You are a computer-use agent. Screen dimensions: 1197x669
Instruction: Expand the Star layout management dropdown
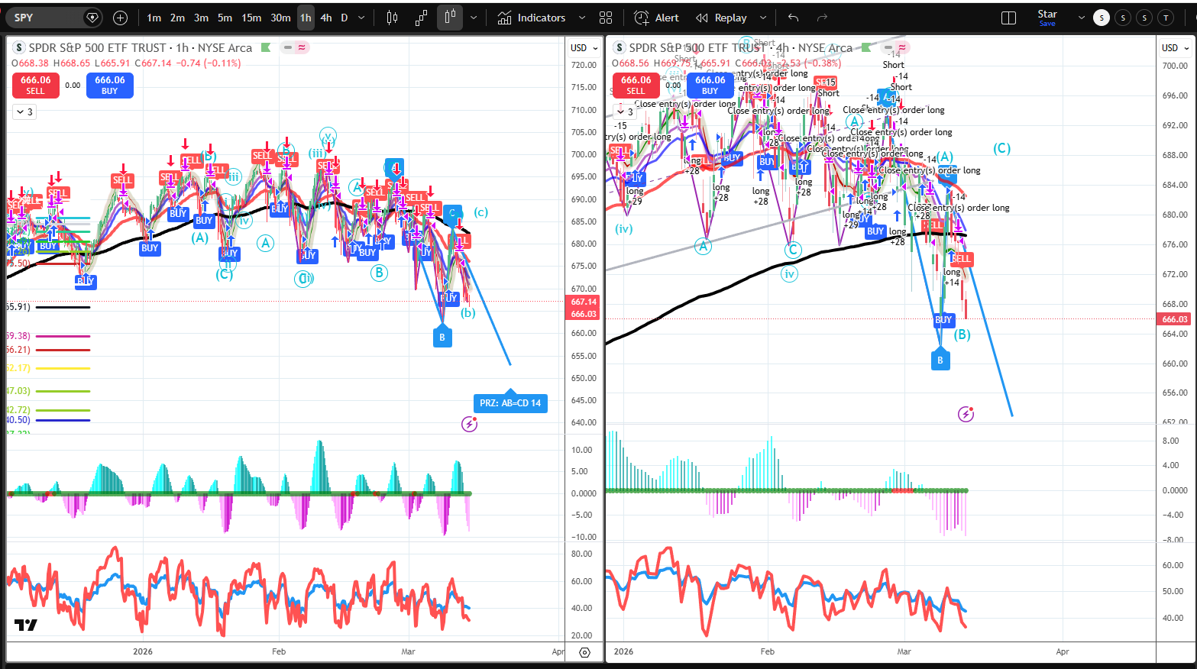coord(1081,18)
